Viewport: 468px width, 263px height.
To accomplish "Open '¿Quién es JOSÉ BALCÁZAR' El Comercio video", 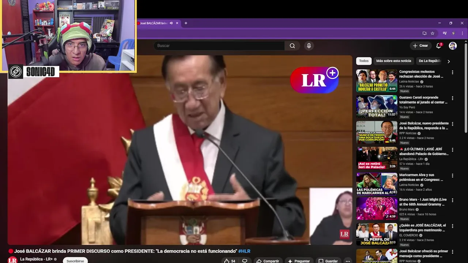I will click(423, 228).
